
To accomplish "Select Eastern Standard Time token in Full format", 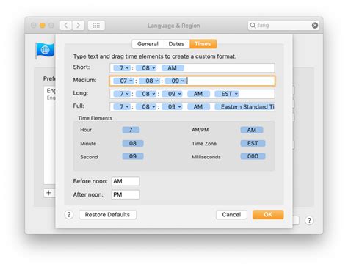I will [244, 107].
